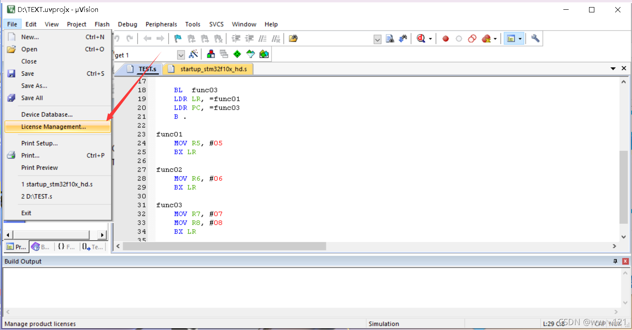
Task: Choose New... from the File menu
Action: (x=57, y=37)
